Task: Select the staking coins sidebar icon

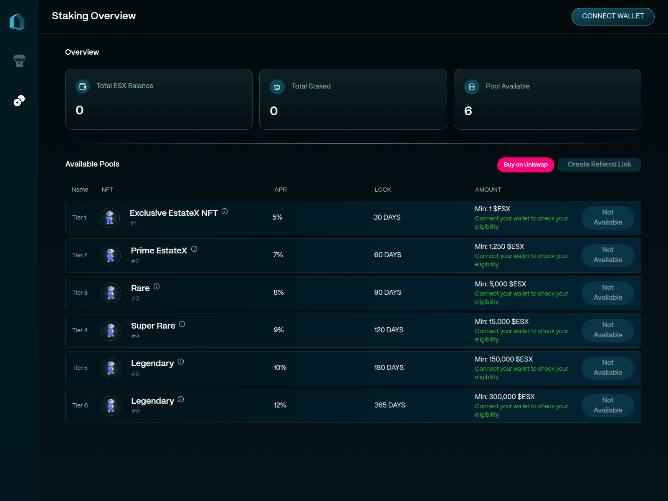Action: (x=19, y=101)
